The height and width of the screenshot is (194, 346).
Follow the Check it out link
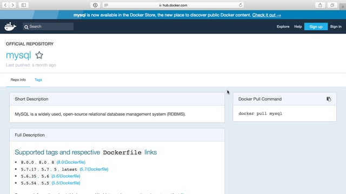point(267,15)
